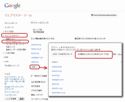Open help link about data mismatch reasons

click(14, 80)
